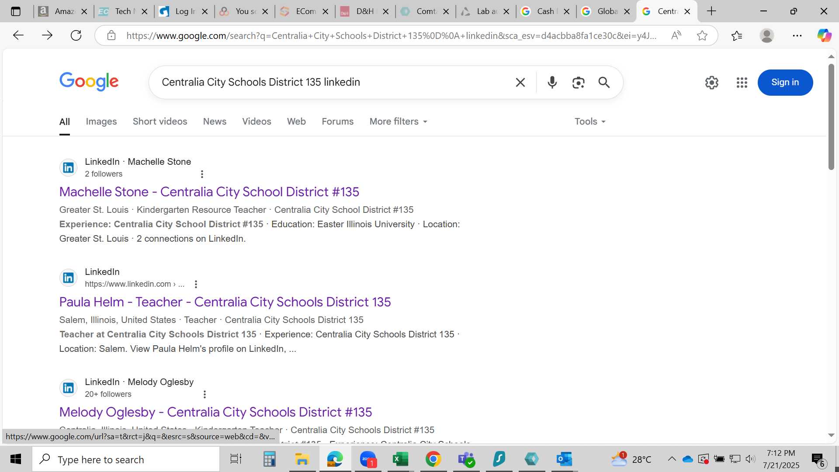The image size is (839, 472).
Task: Search by image with Lens
Action: 578,82
